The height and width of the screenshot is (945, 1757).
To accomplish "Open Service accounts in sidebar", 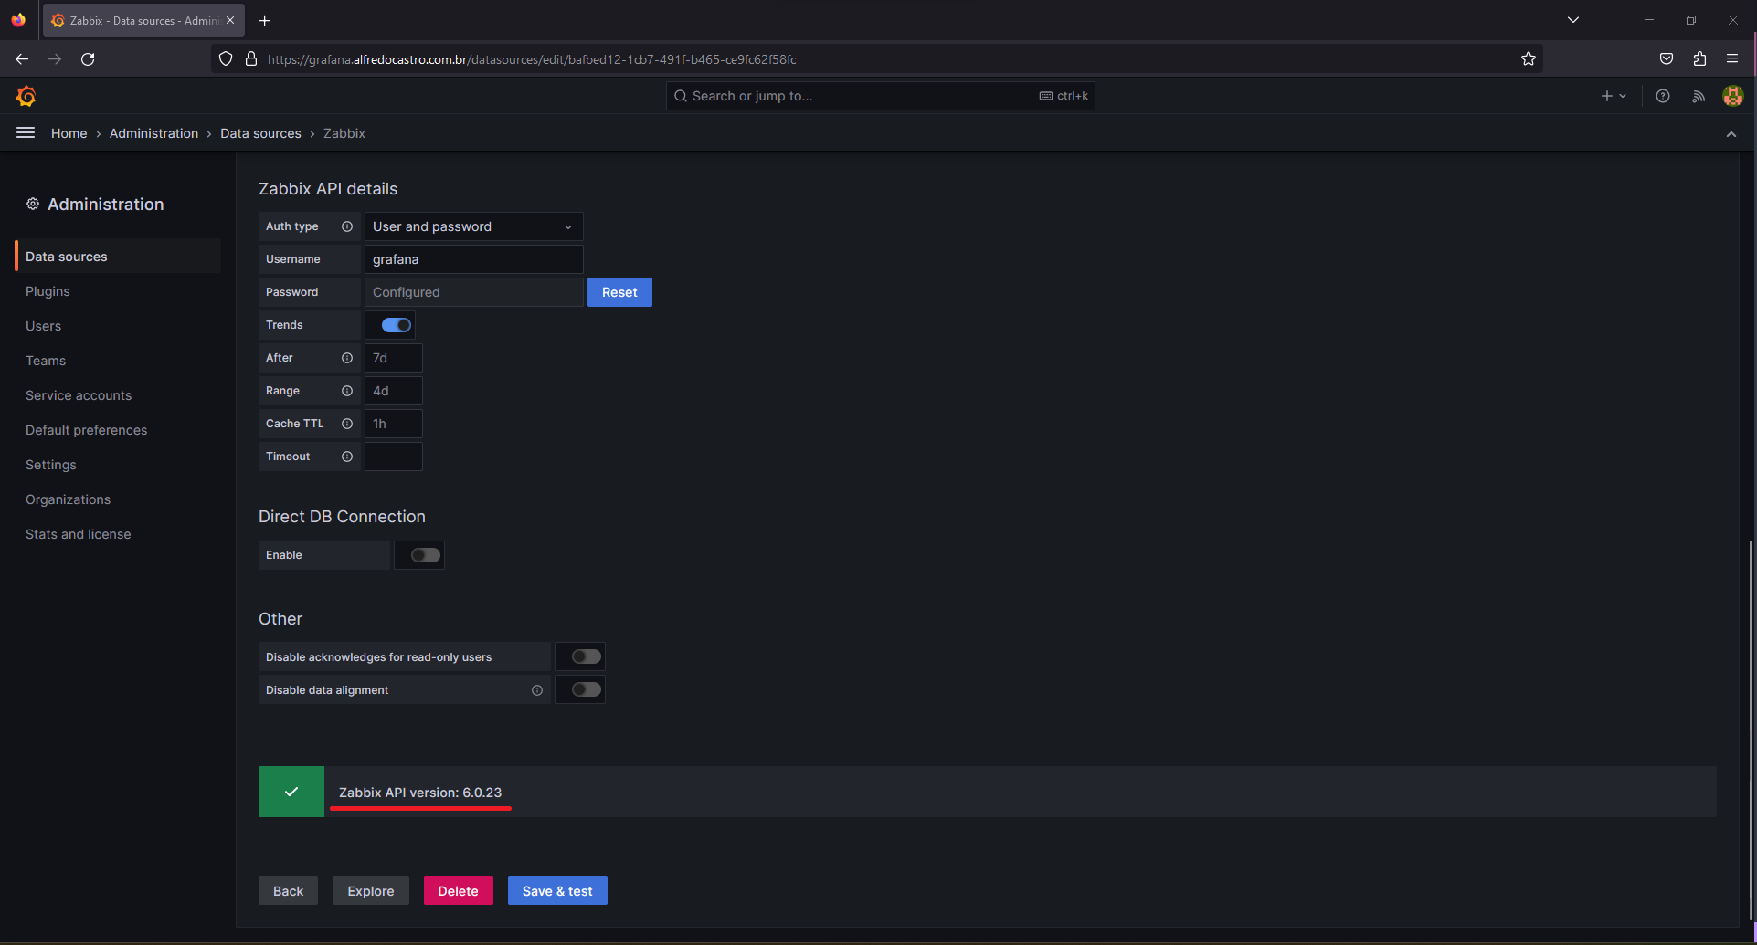I will click(79, 395).
